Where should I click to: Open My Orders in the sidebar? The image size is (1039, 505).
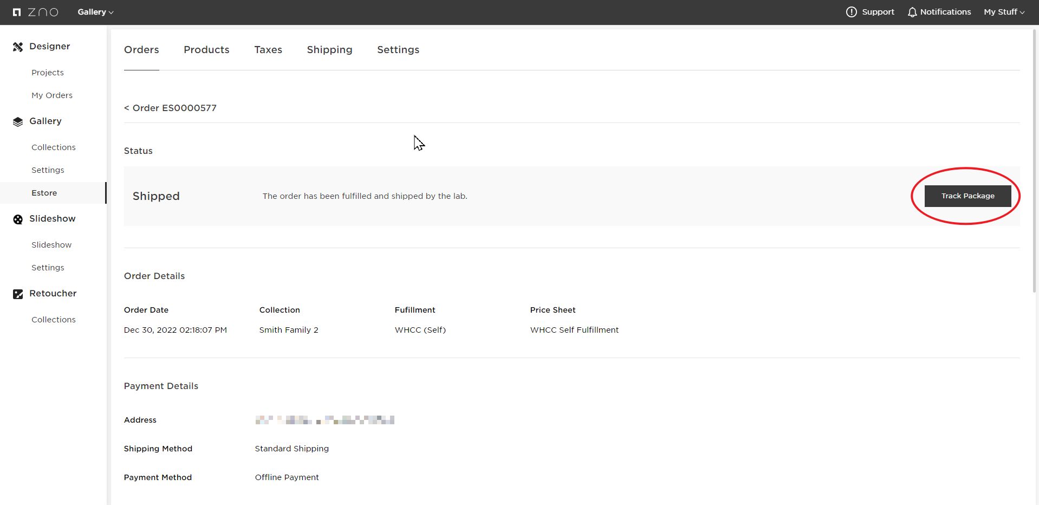click(x=52, y=95)
